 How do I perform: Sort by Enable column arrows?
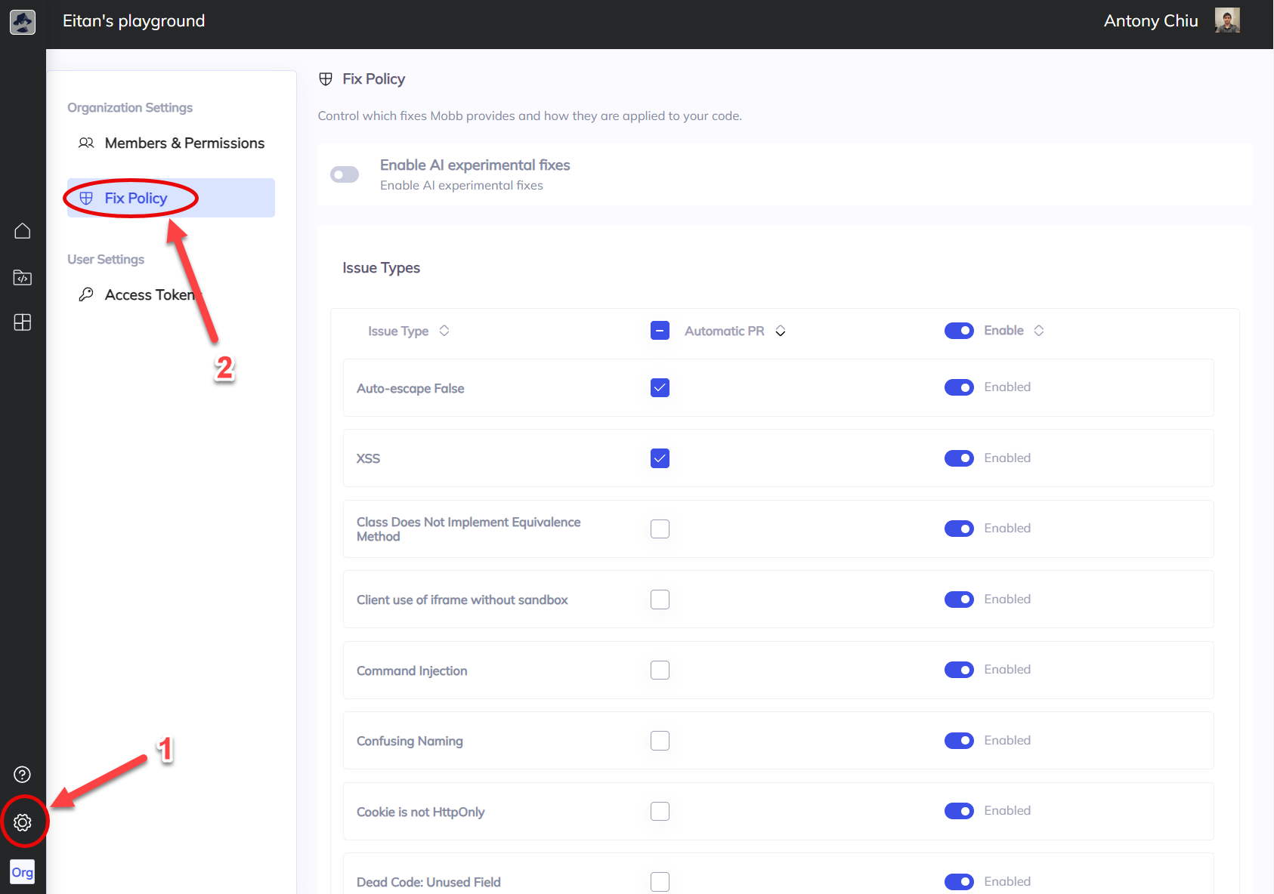pyautogui.click(x=1039, y=331)
